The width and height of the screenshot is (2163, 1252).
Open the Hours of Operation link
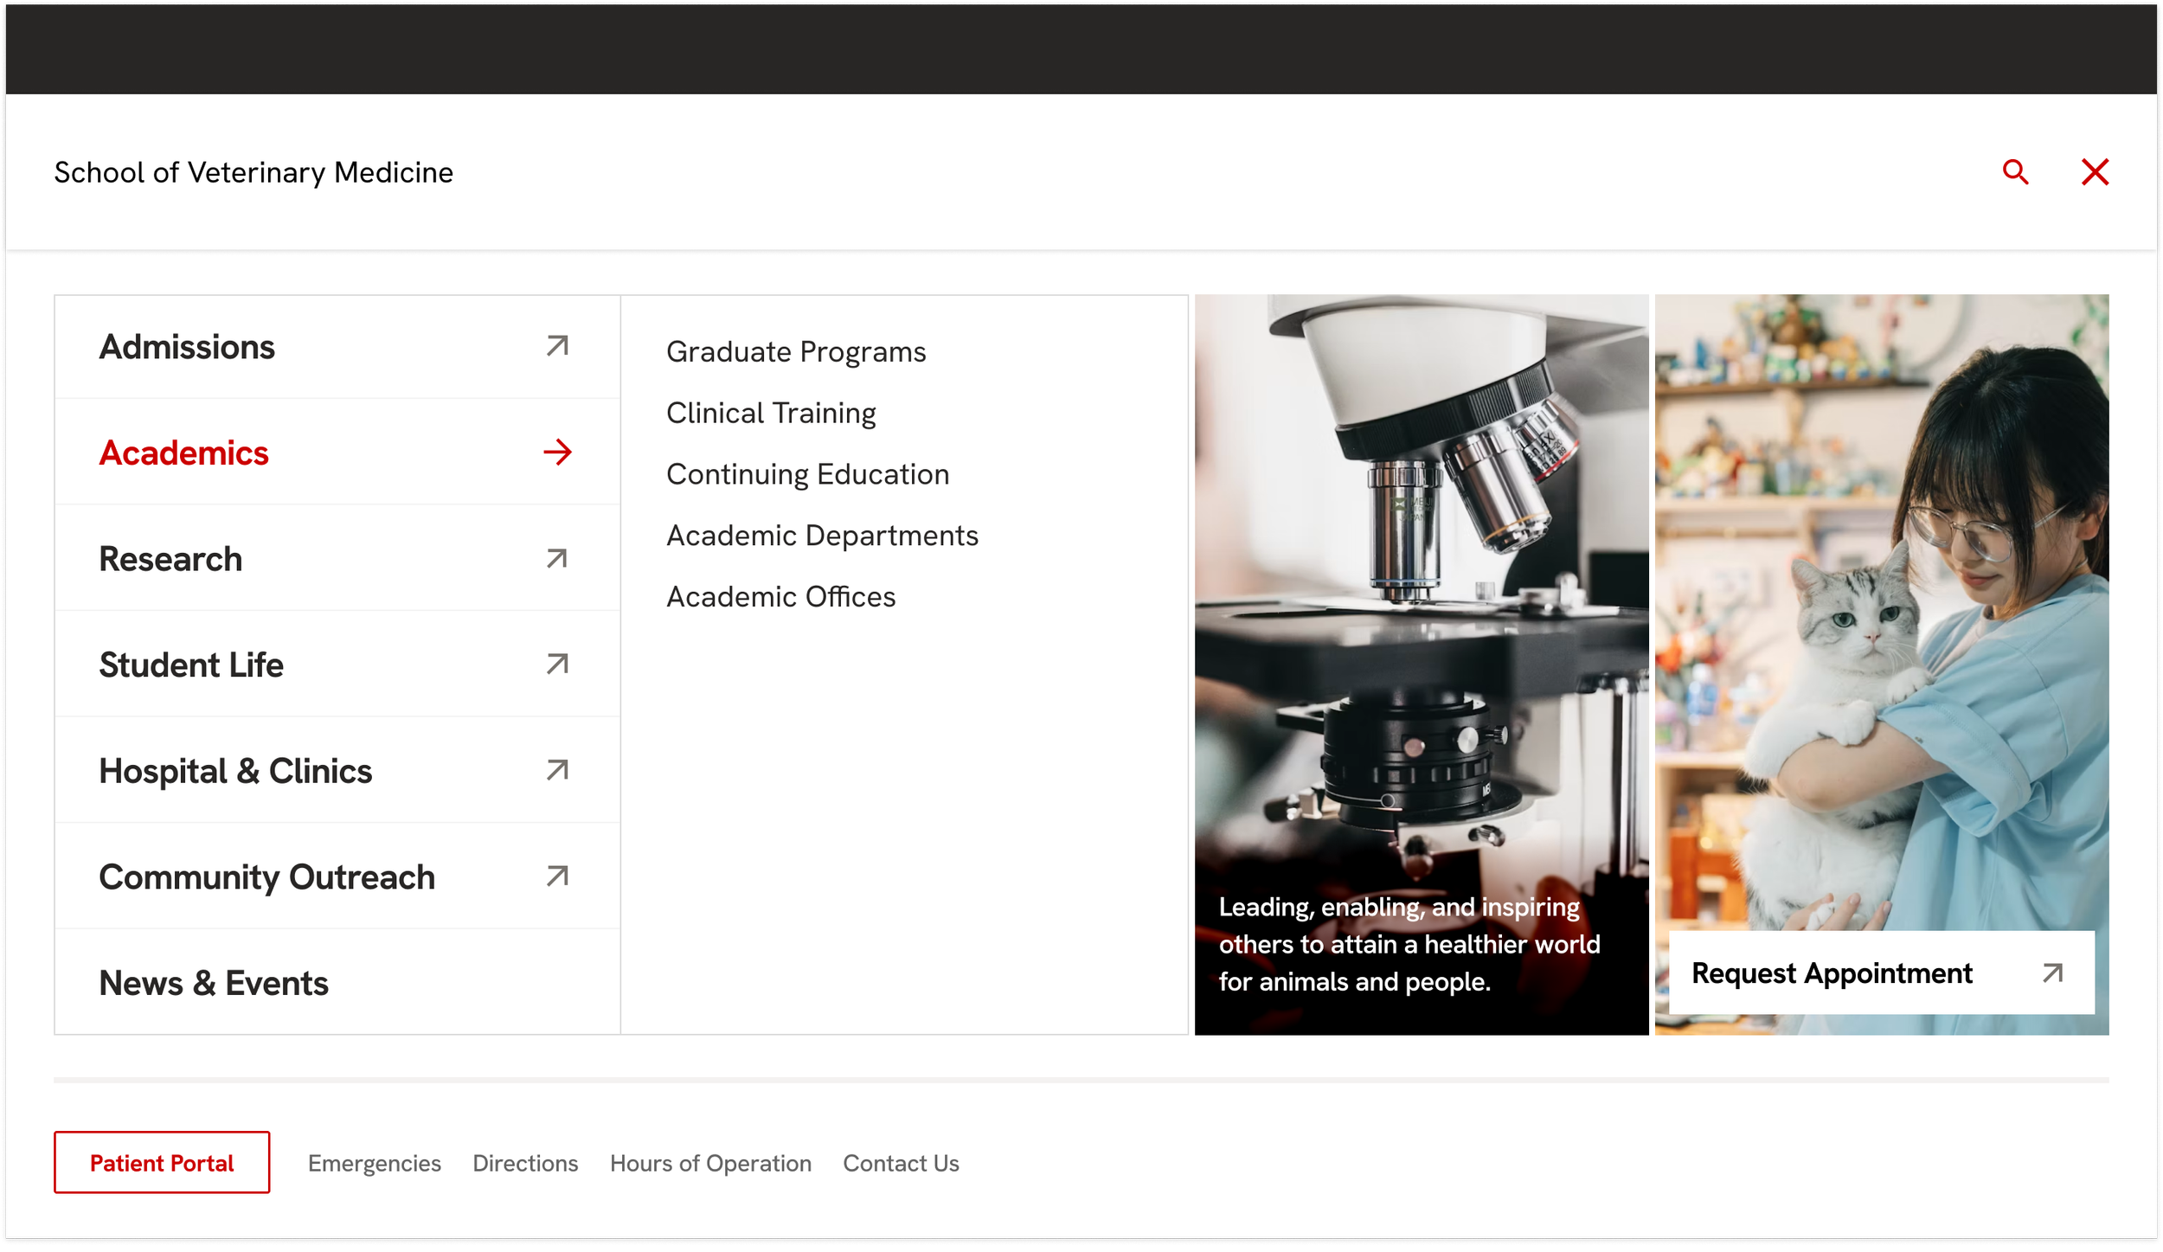[x=710, y=1164]
